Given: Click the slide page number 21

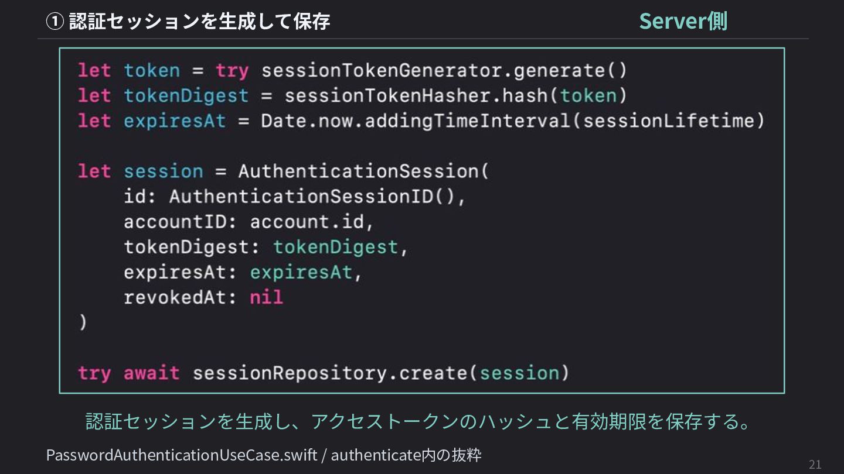Looking at the screenshot, I should coord(815,465).
